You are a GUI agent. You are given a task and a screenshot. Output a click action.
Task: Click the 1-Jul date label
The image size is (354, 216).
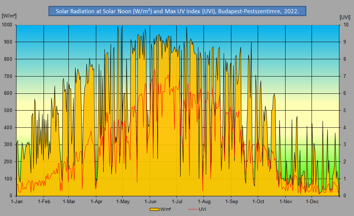[177, 201]
